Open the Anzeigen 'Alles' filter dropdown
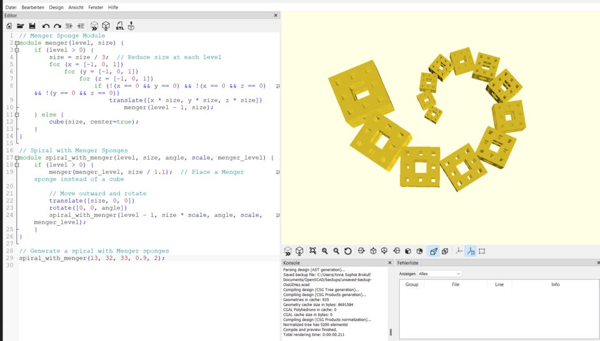 click(439, 274)
